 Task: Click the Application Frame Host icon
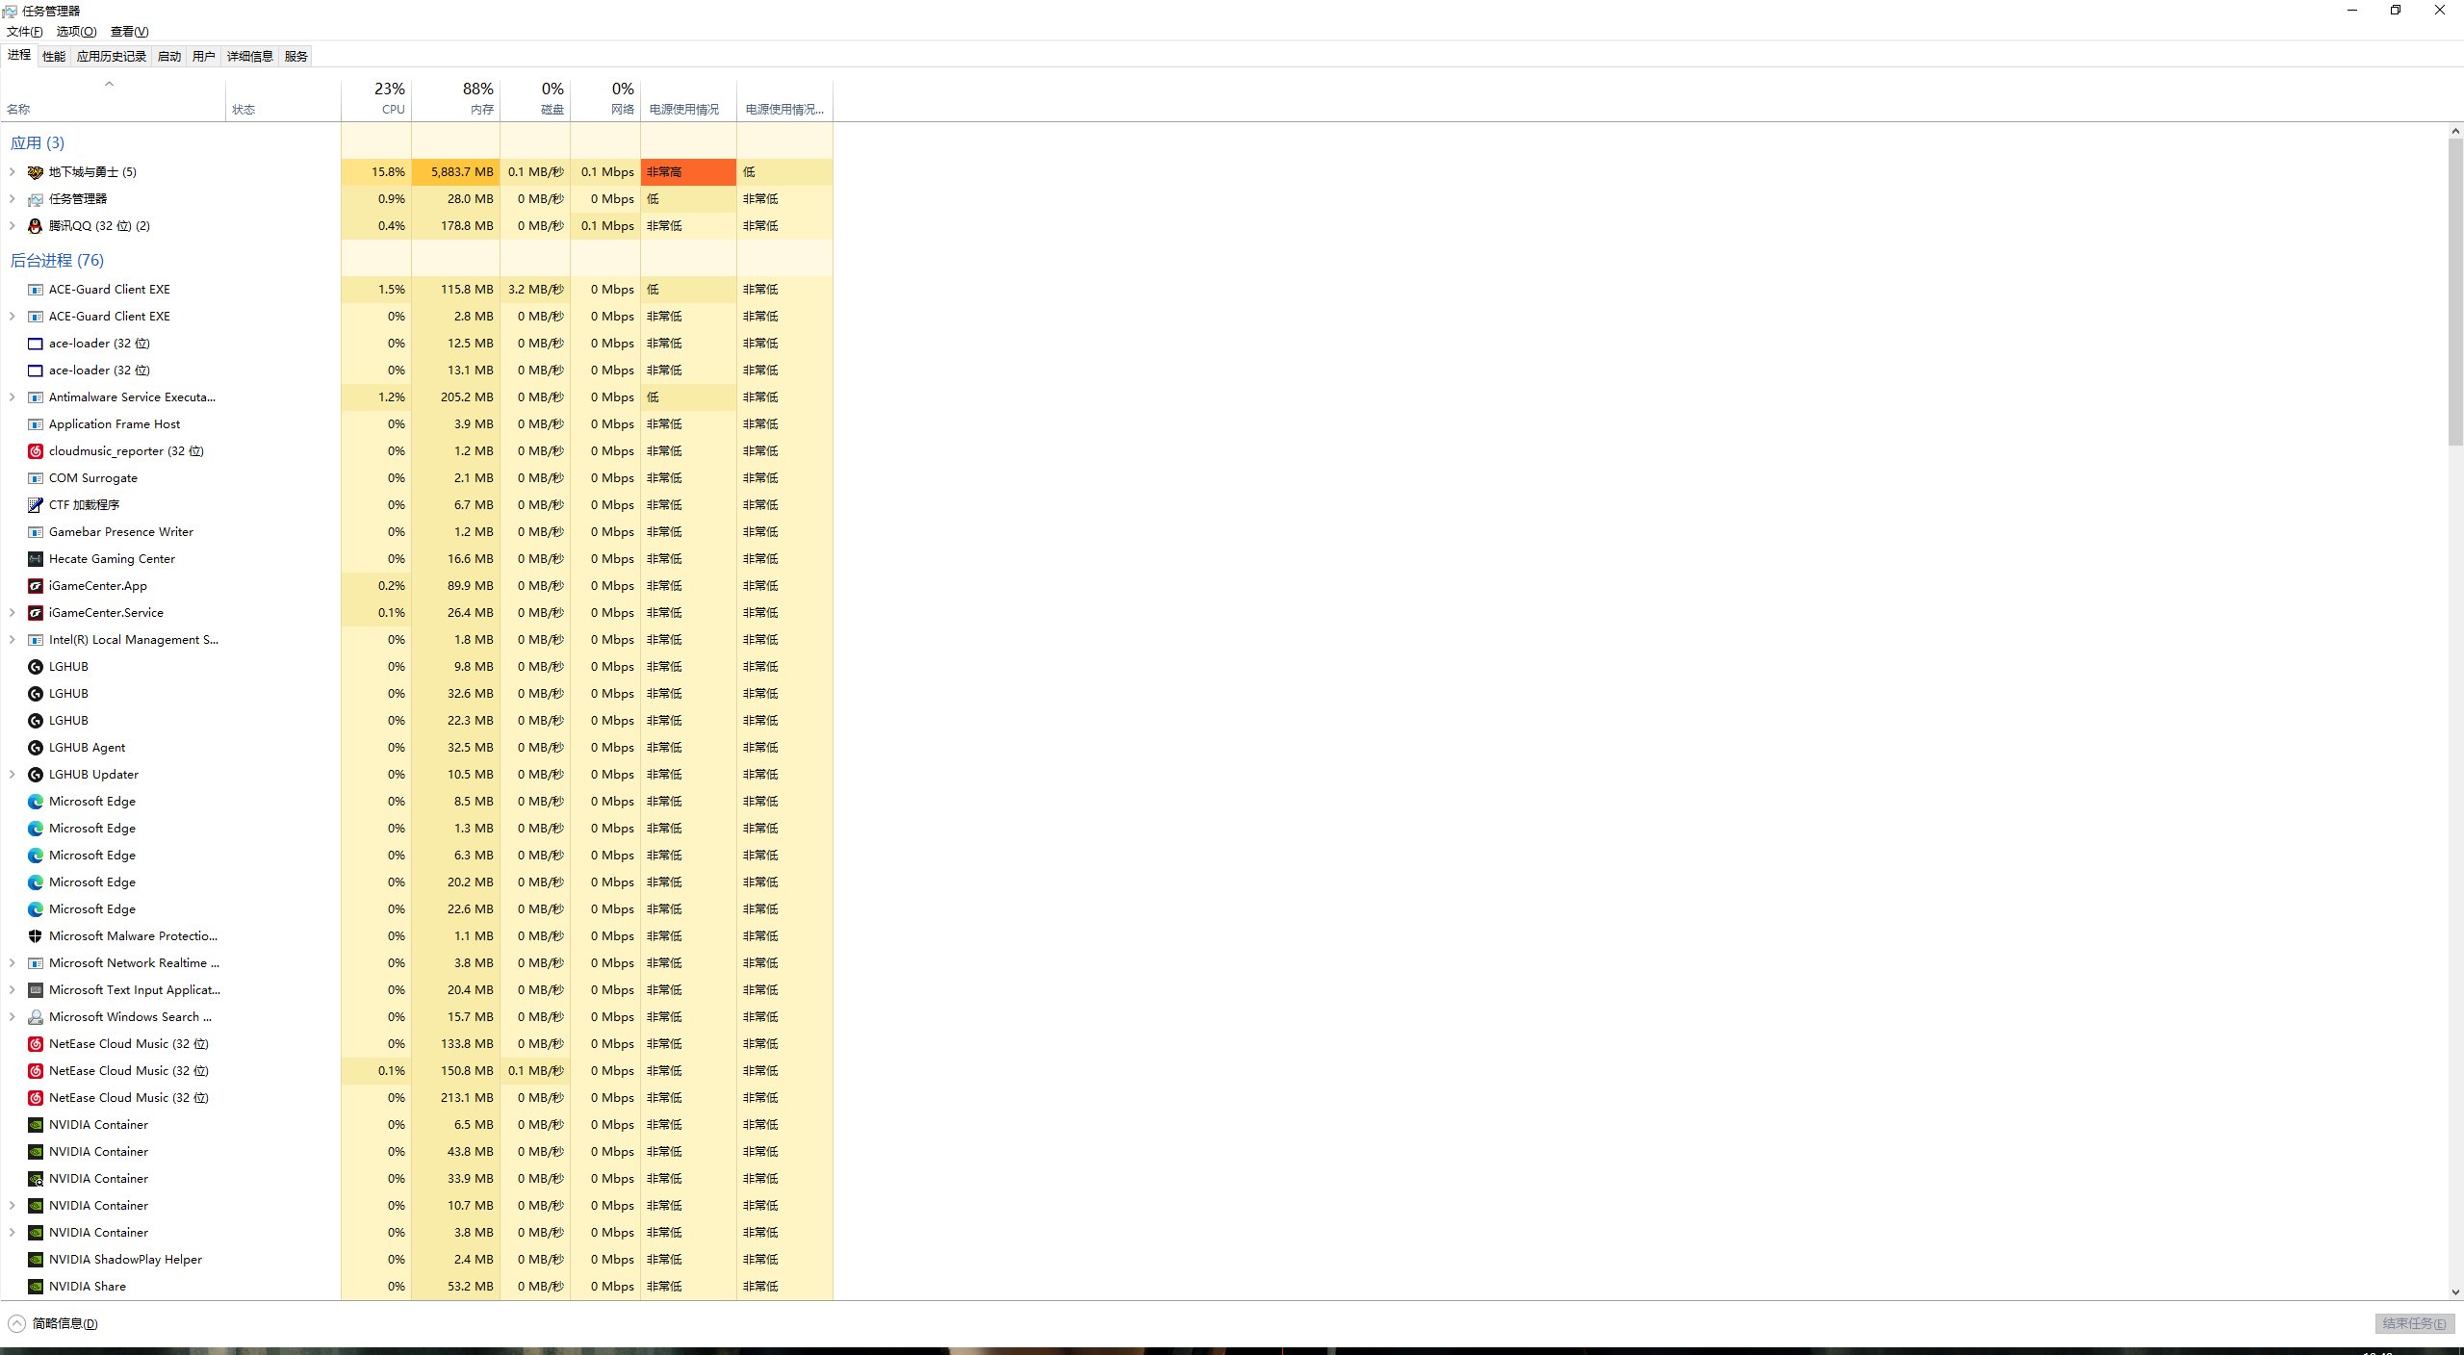pyautogui.click(x=36, y=424)
